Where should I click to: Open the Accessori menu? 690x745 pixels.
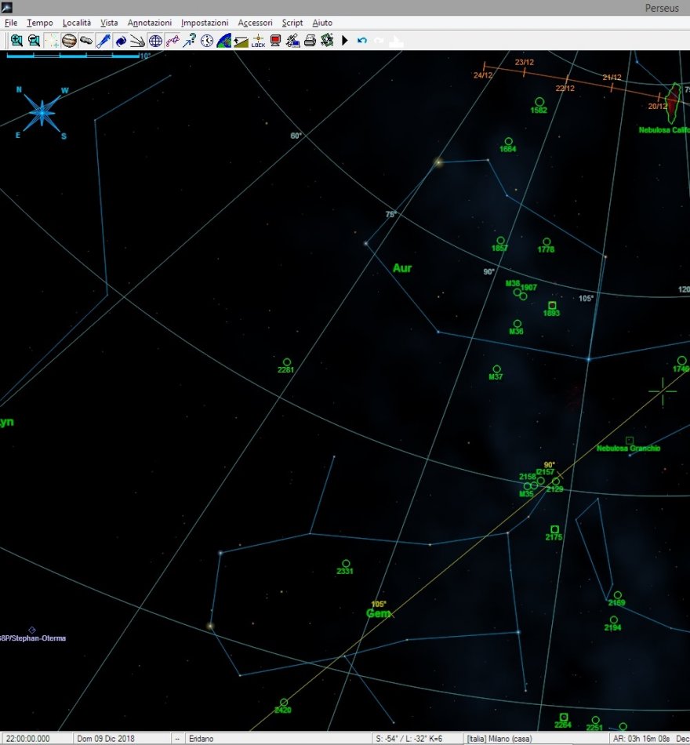point(255,23)
